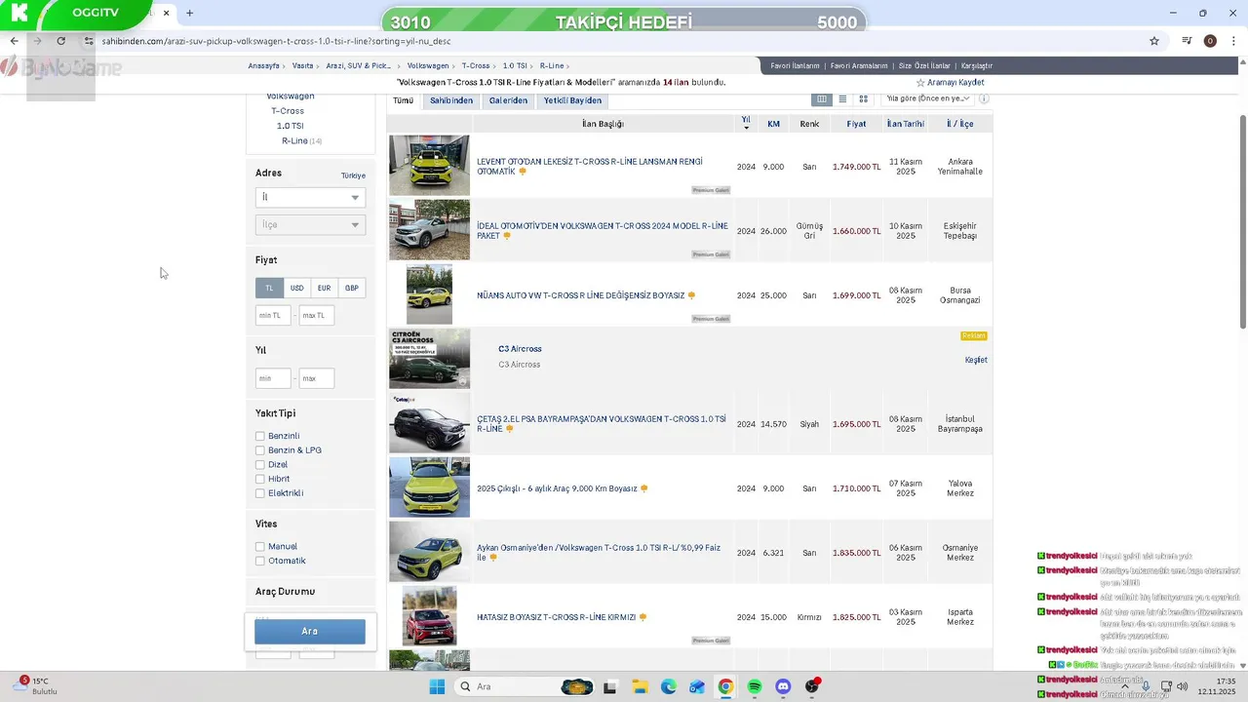Click the min year field
Screen dimensions: 1248x702
pos(273,377)
